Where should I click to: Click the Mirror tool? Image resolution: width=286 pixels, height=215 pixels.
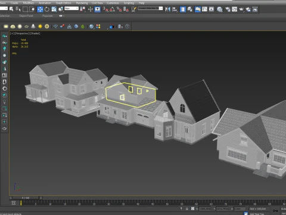pyautogui.click(x=168, y=9)
